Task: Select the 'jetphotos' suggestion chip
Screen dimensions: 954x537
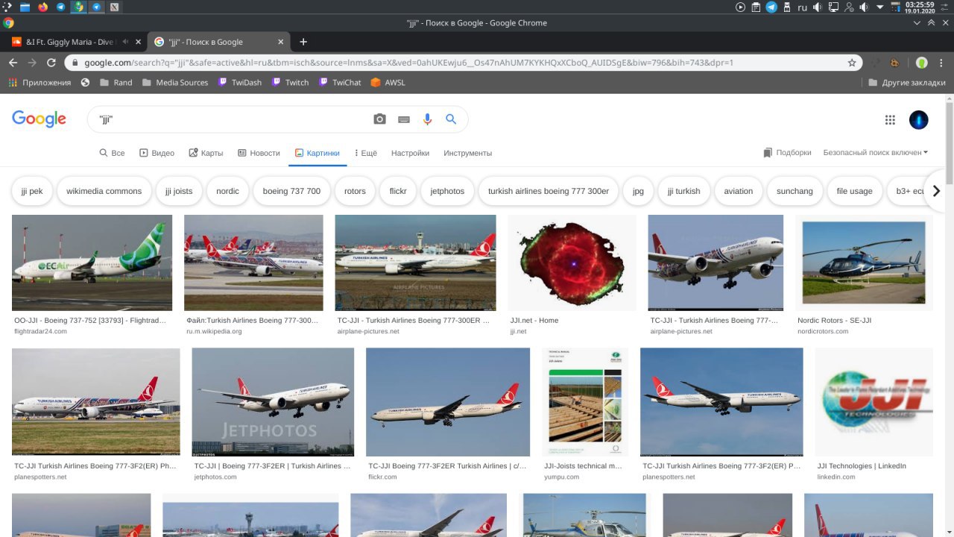Action: coord(447,191)
